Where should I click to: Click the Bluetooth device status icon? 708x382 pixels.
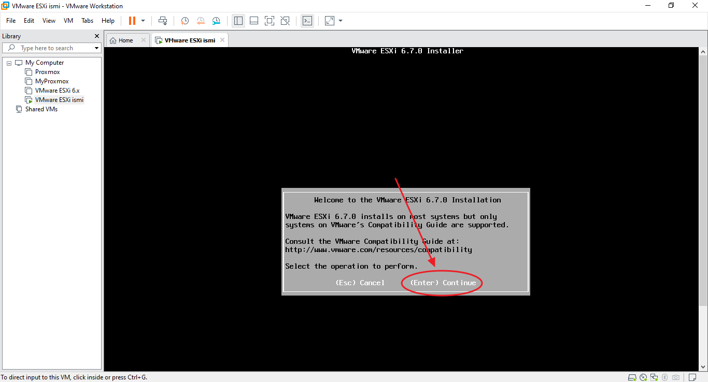[x=665, y=377]
